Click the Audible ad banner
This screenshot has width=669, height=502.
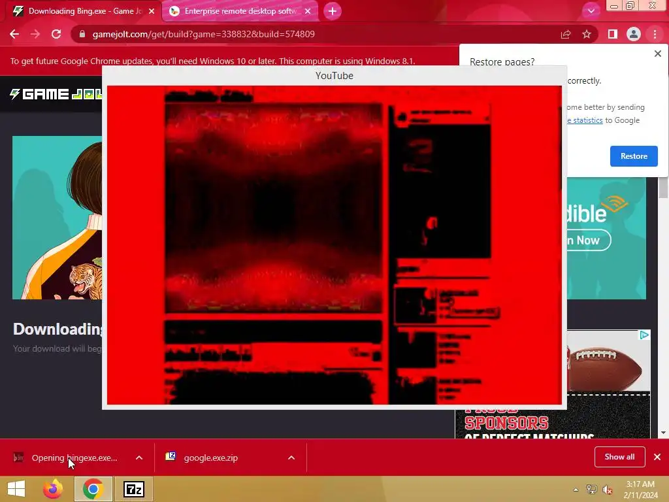(606, 239)
